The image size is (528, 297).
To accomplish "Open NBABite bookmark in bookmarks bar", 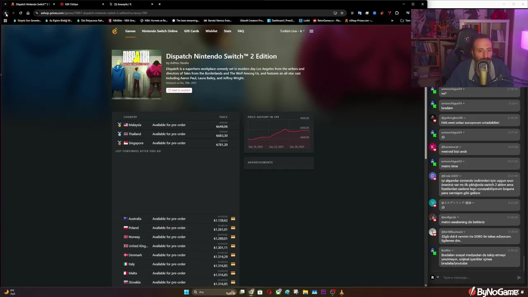I will [122, 20].
